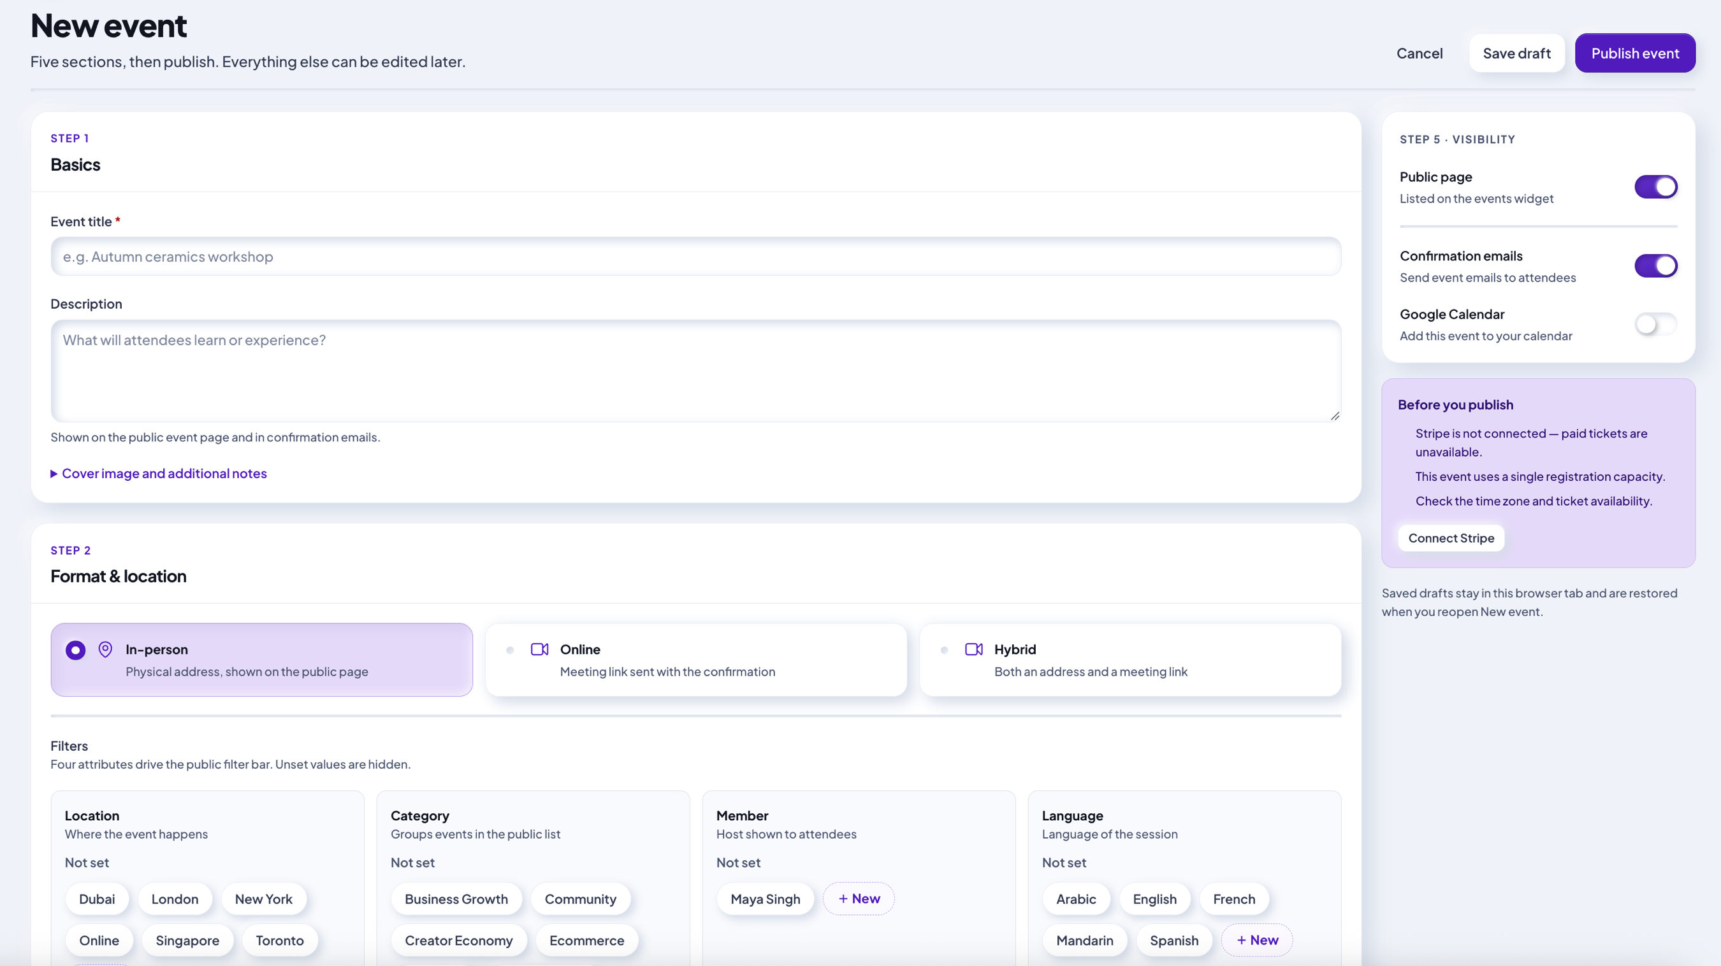1721x966 pixels.
Task: Click the Cancel link
Action: (1419, 53)
